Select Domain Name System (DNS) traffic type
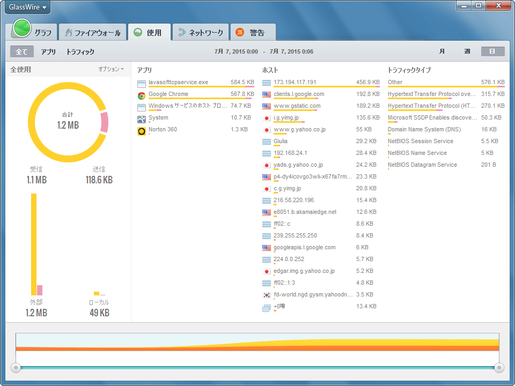 point(446,130)
